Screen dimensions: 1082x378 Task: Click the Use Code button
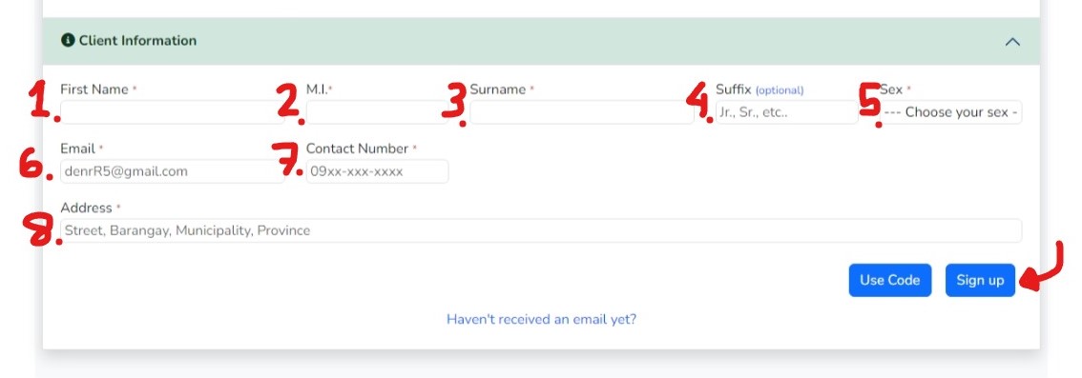(889, 280)
